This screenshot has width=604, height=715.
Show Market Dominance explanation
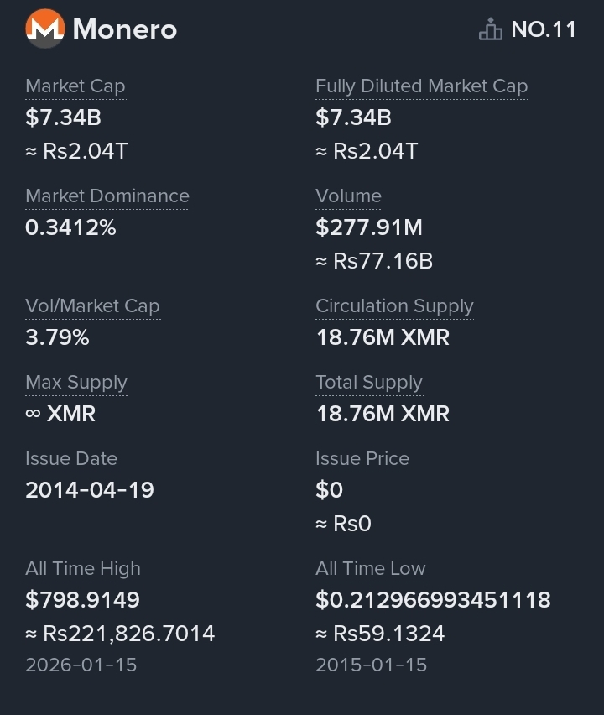point(107,196)
